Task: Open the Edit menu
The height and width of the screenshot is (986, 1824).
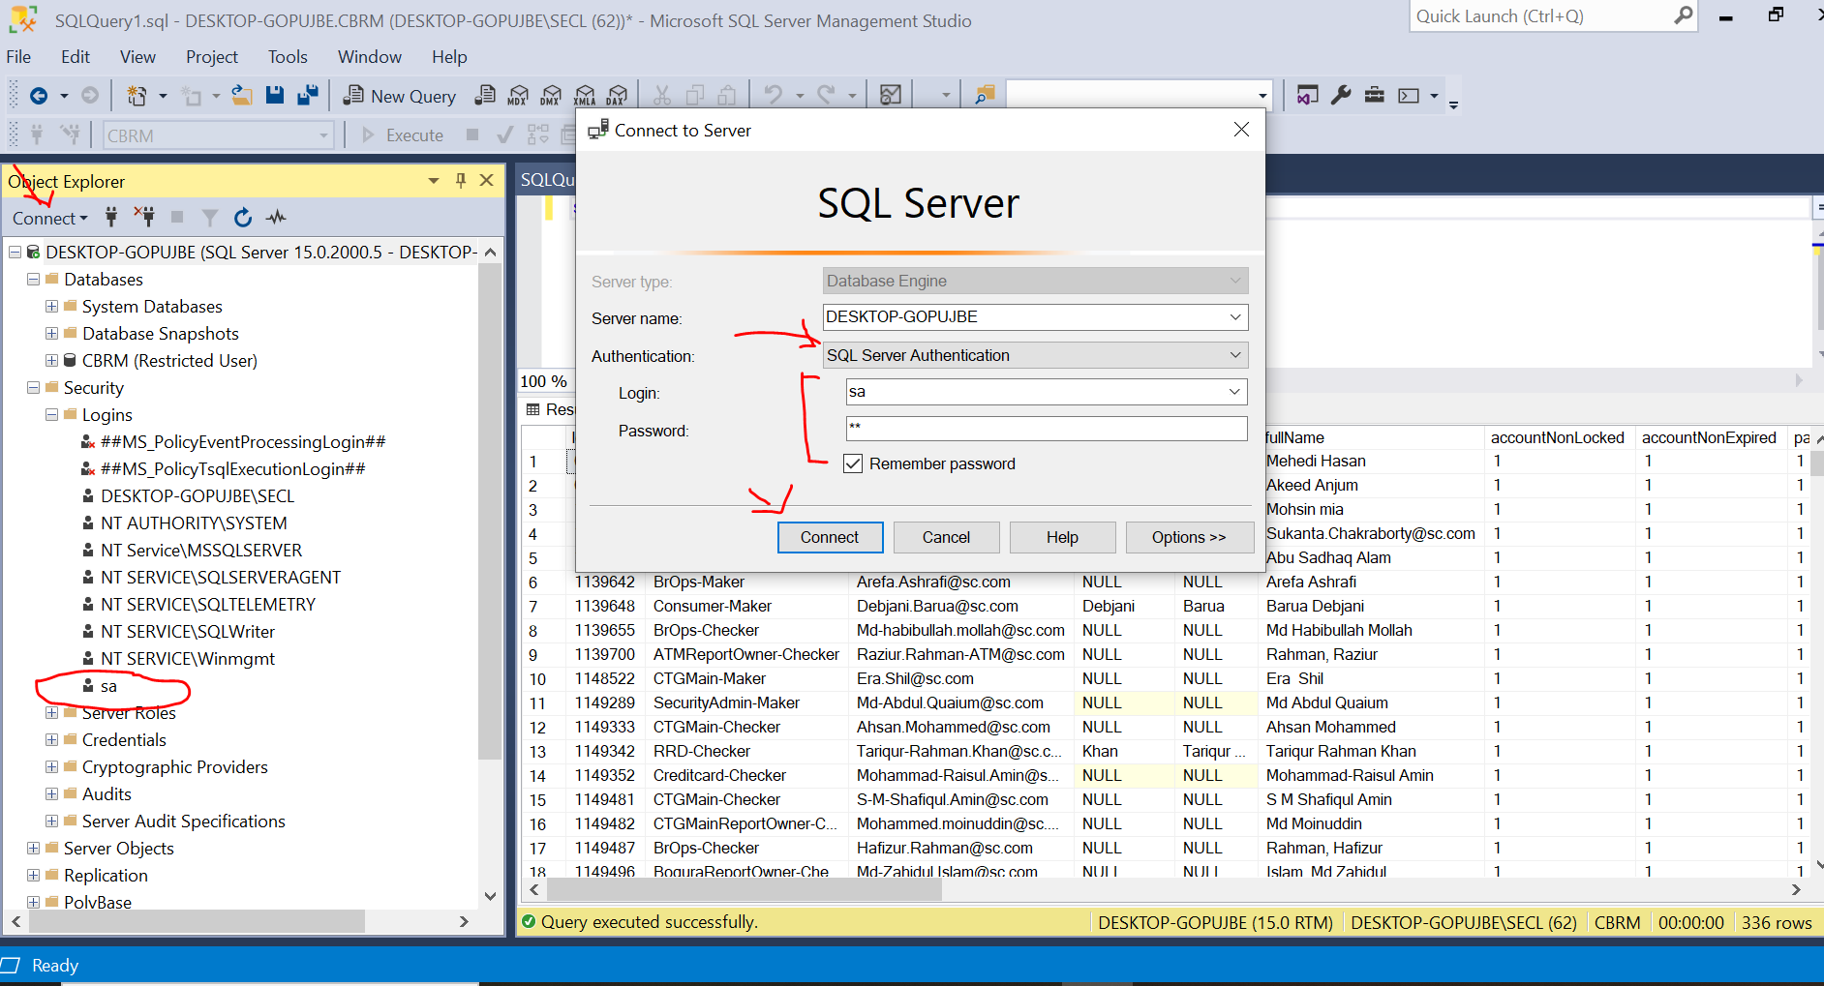Action: [76, 57]
